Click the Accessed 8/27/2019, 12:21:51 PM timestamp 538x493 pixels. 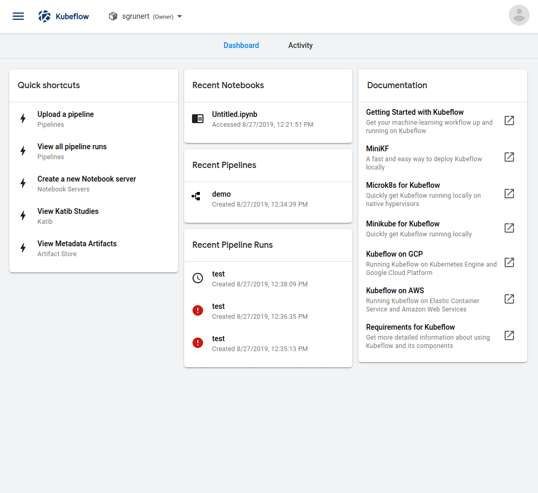point(262,125)
